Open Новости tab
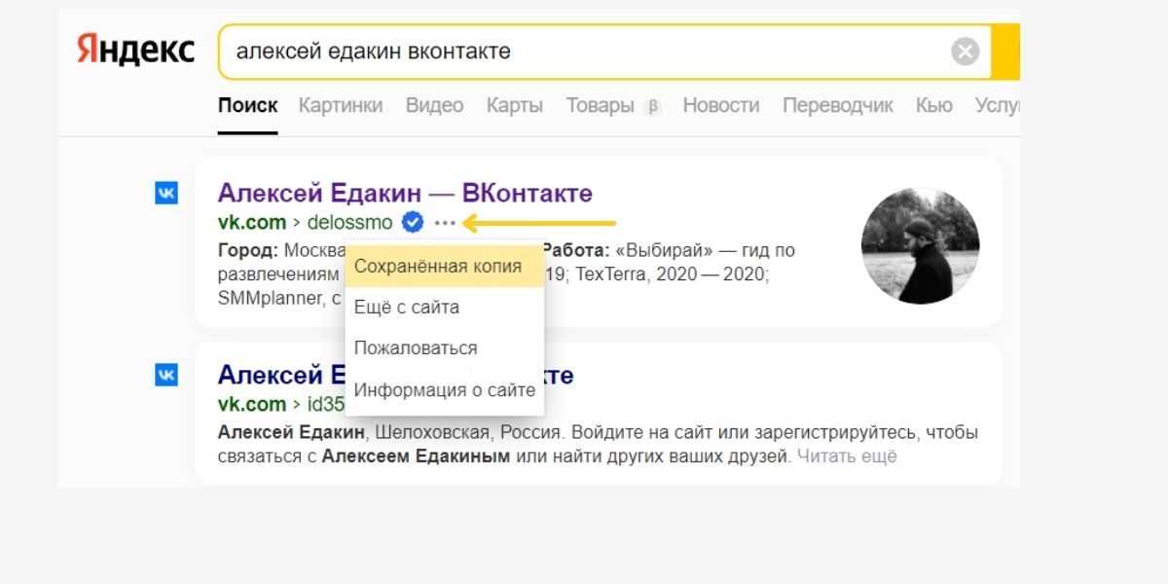 [720, 105]
